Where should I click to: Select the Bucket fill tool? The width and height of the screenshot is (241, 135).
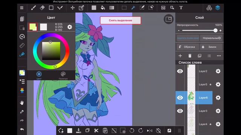(103, 8)
